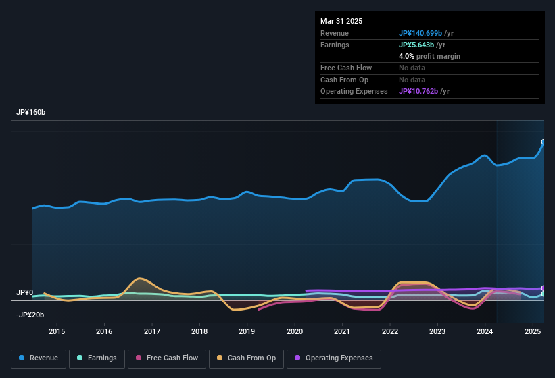Click the 2023 x-axis label

coord(437,331)
